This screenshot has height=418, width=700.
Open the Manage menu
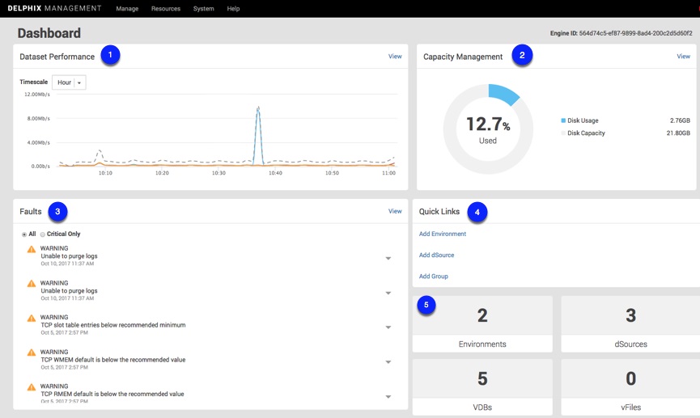127,9
